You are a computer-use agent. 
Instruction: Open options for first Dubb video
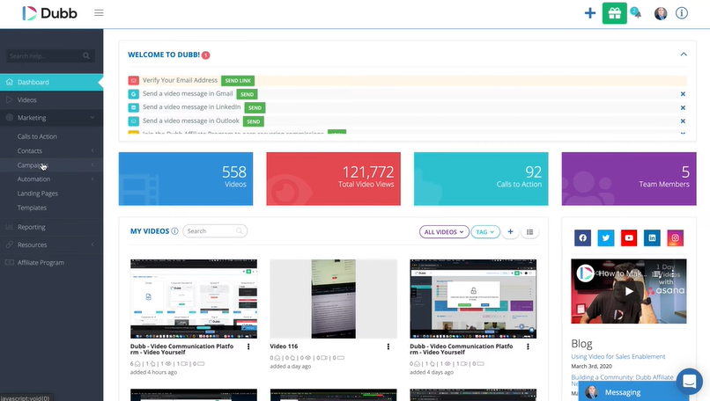click(x=248, y=346)
